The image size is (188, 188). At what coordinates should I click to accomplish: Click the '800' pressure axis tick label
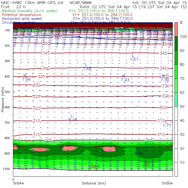click(x=7, y=138)
